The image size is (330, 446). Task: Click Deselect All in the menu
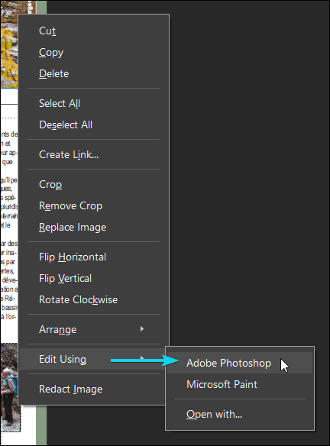66,125
